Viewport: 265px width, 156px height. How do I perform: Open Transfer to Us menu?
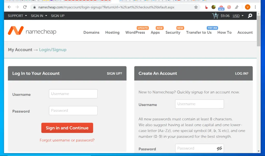pyautogui.click(x=199, y=32)
